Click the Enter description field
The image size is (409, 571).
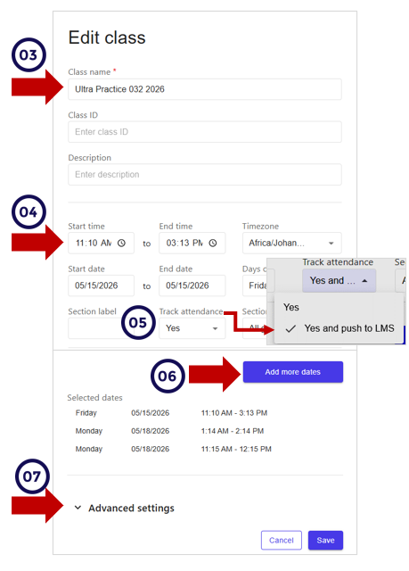pos(205,175)
